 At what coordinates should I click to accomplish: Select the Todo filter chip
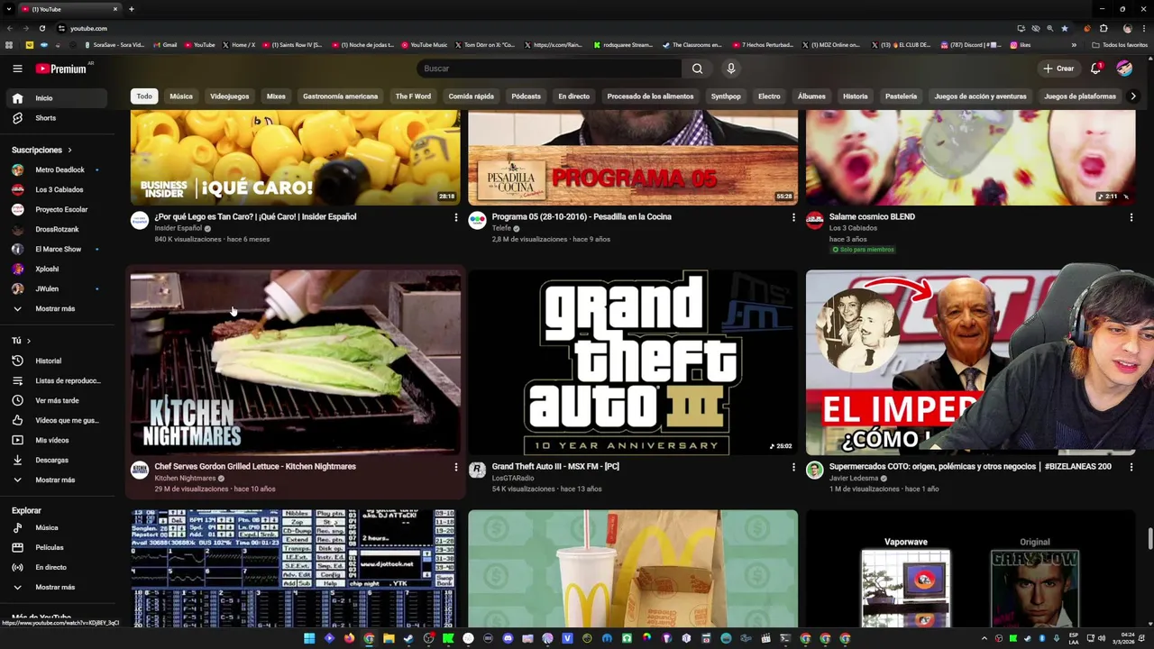pos(144,96)
